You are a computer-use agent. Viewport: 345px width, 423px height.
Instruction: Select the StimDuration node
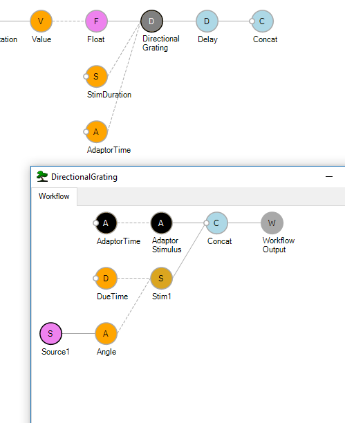pyautogui.click(x=96, y=77)
